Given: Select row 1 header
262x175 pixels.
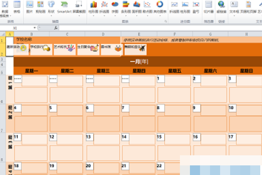Looking at the screenshot, I should pyautogui.click(x=3, y=40).
